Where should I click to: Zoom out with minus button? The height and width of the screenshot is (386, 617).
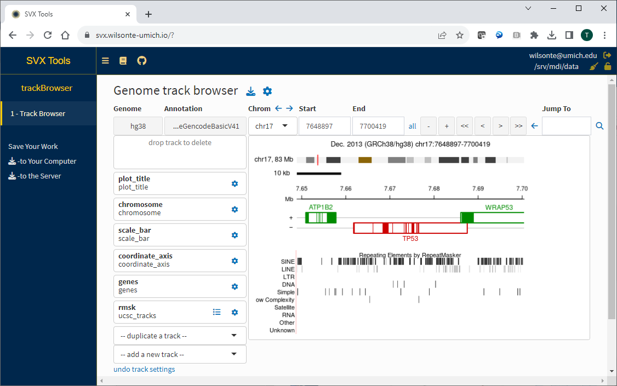[429, 126]
